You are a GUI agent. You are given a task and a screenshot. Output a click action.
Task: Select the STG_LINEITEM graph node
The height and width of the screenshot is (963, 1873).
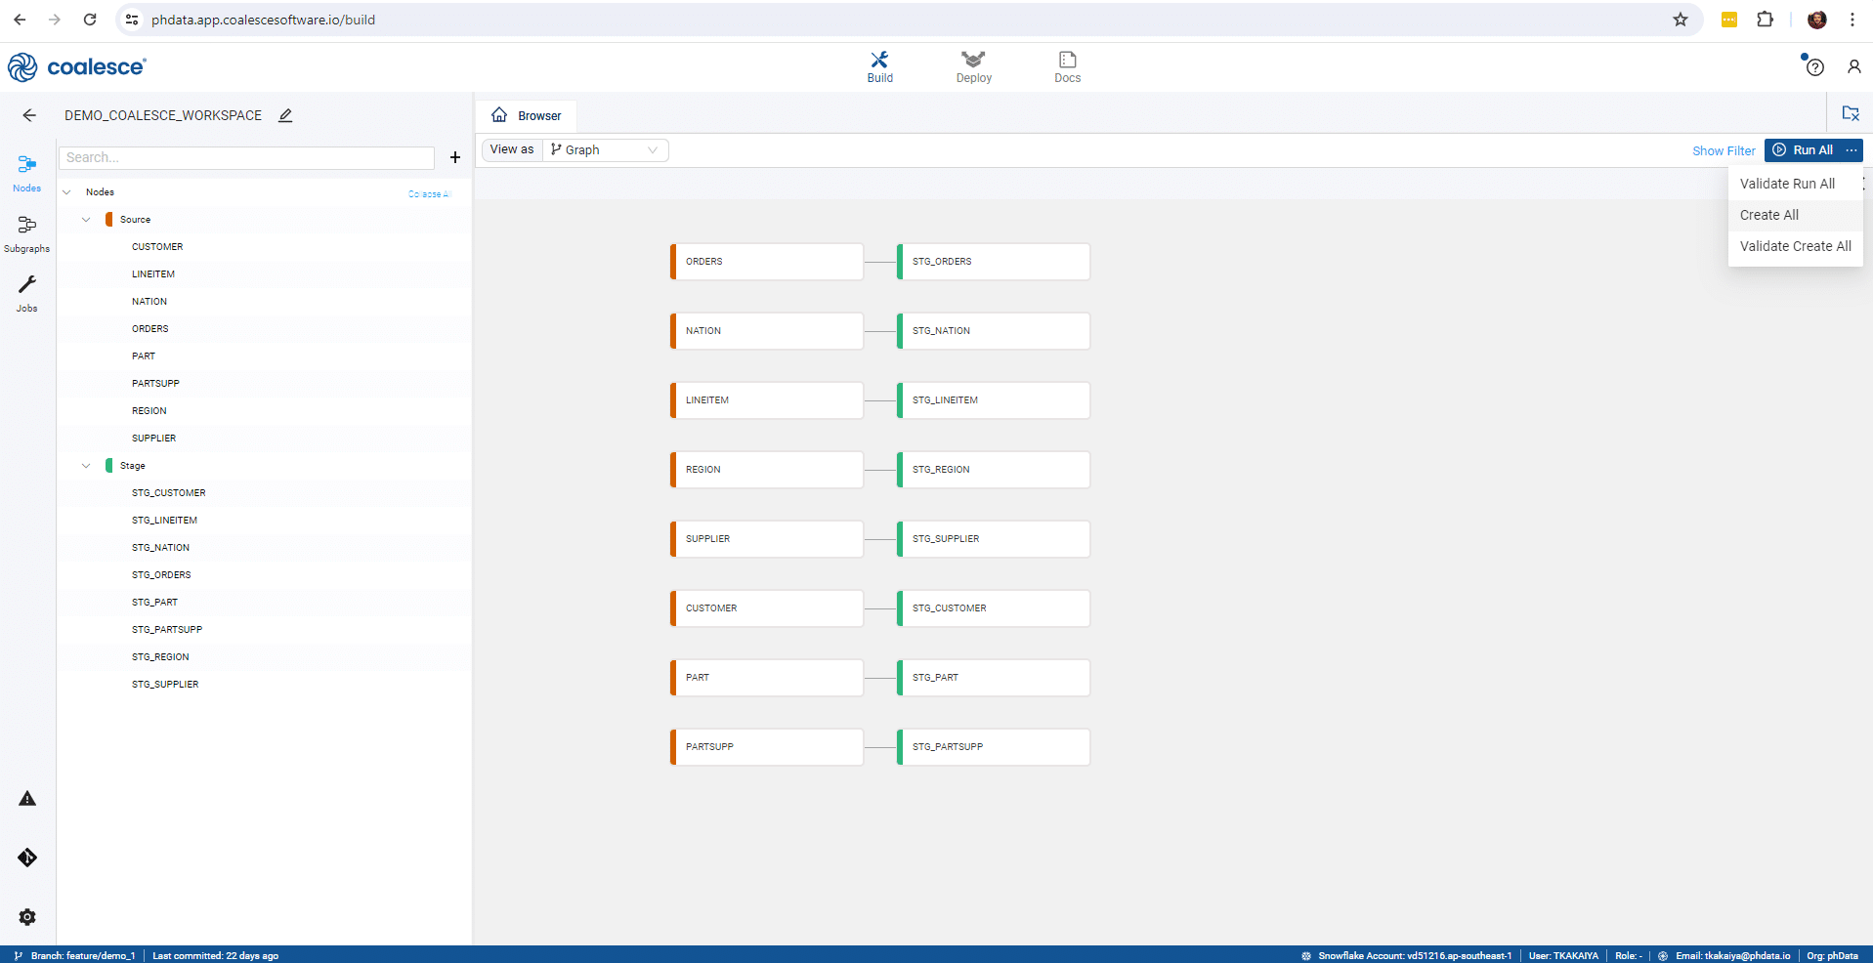[994, 400]
